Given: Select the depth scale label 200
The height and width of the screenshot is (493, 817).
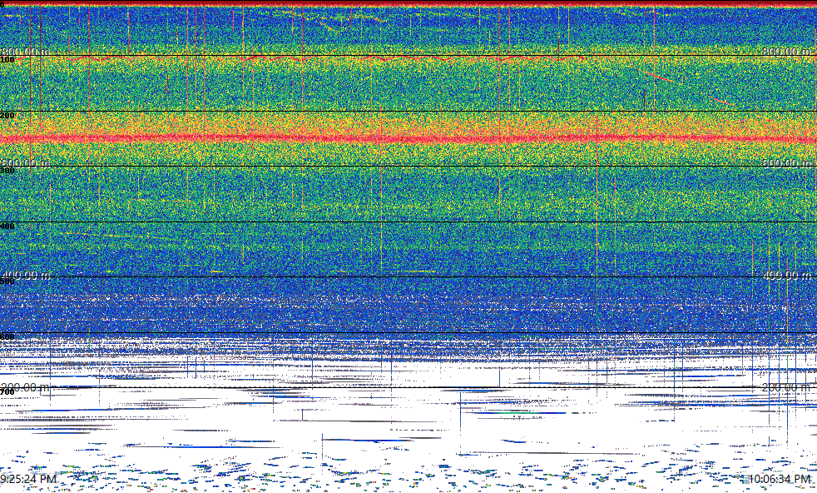Looking at the screenshot, I should 7,115.
